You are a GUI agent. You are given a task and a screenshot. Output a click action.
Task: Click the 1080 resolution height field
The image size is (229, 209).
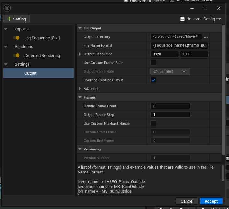click(x=194, y=54)
